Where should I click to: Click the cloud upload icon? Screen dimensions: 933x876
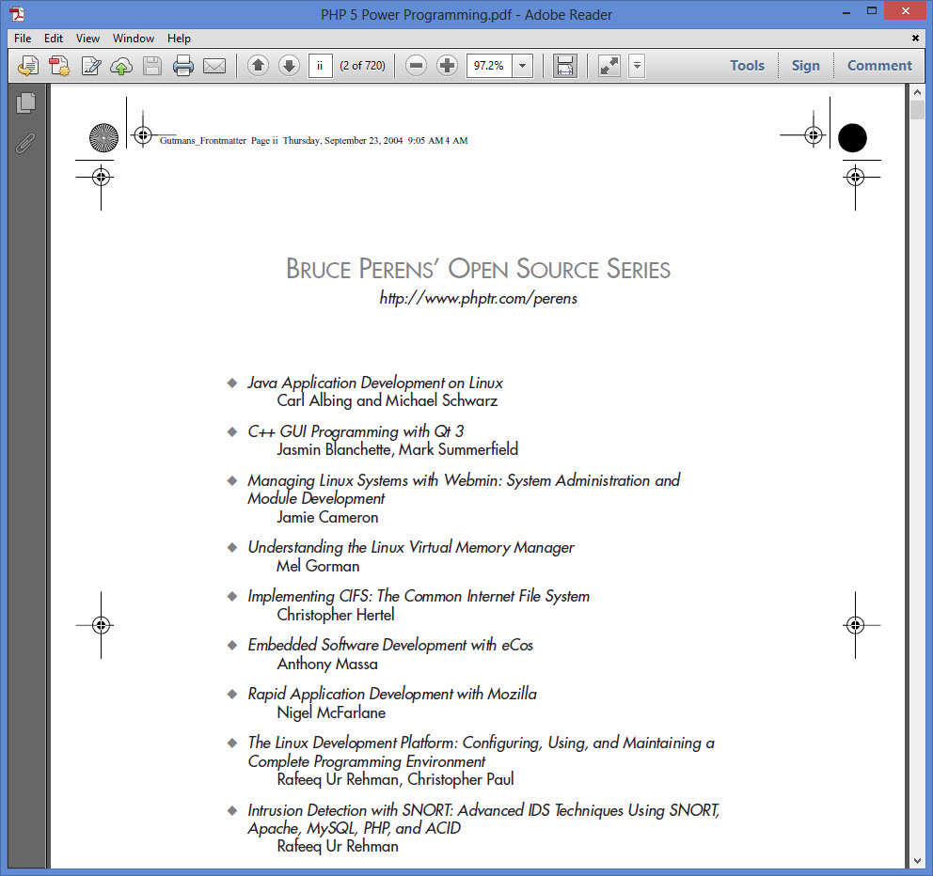121,66
